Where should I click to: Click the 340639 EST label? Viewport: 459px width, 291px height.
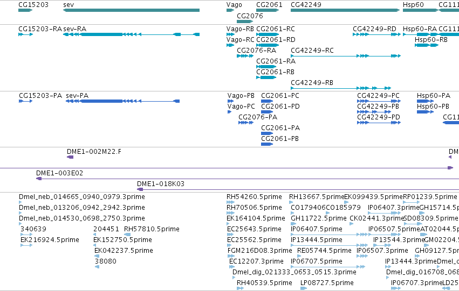click(x=33, y=229)
